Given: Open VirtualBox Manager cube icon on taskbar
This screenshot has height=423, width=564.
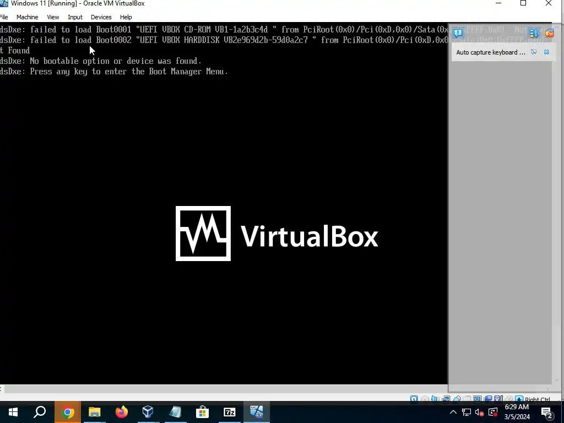Looking at the screenshot, I should click(148, 412).
